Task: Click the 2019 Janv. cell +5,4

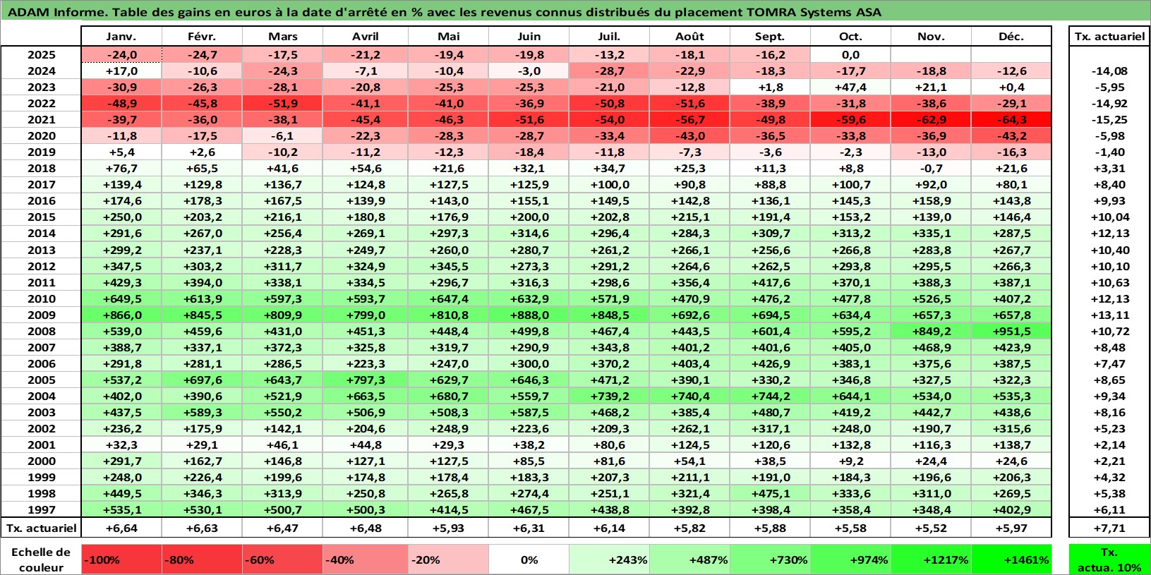Action: pyautogui.click(x=121, y=152)
